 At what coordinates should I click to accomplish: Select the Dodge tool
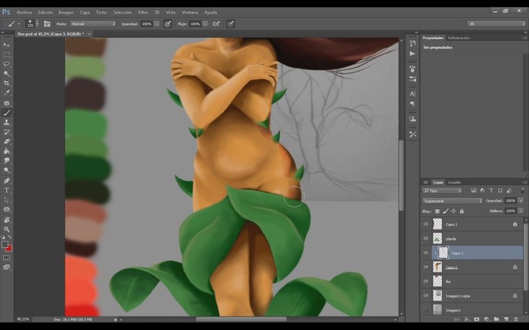click(x=6, y=170)
